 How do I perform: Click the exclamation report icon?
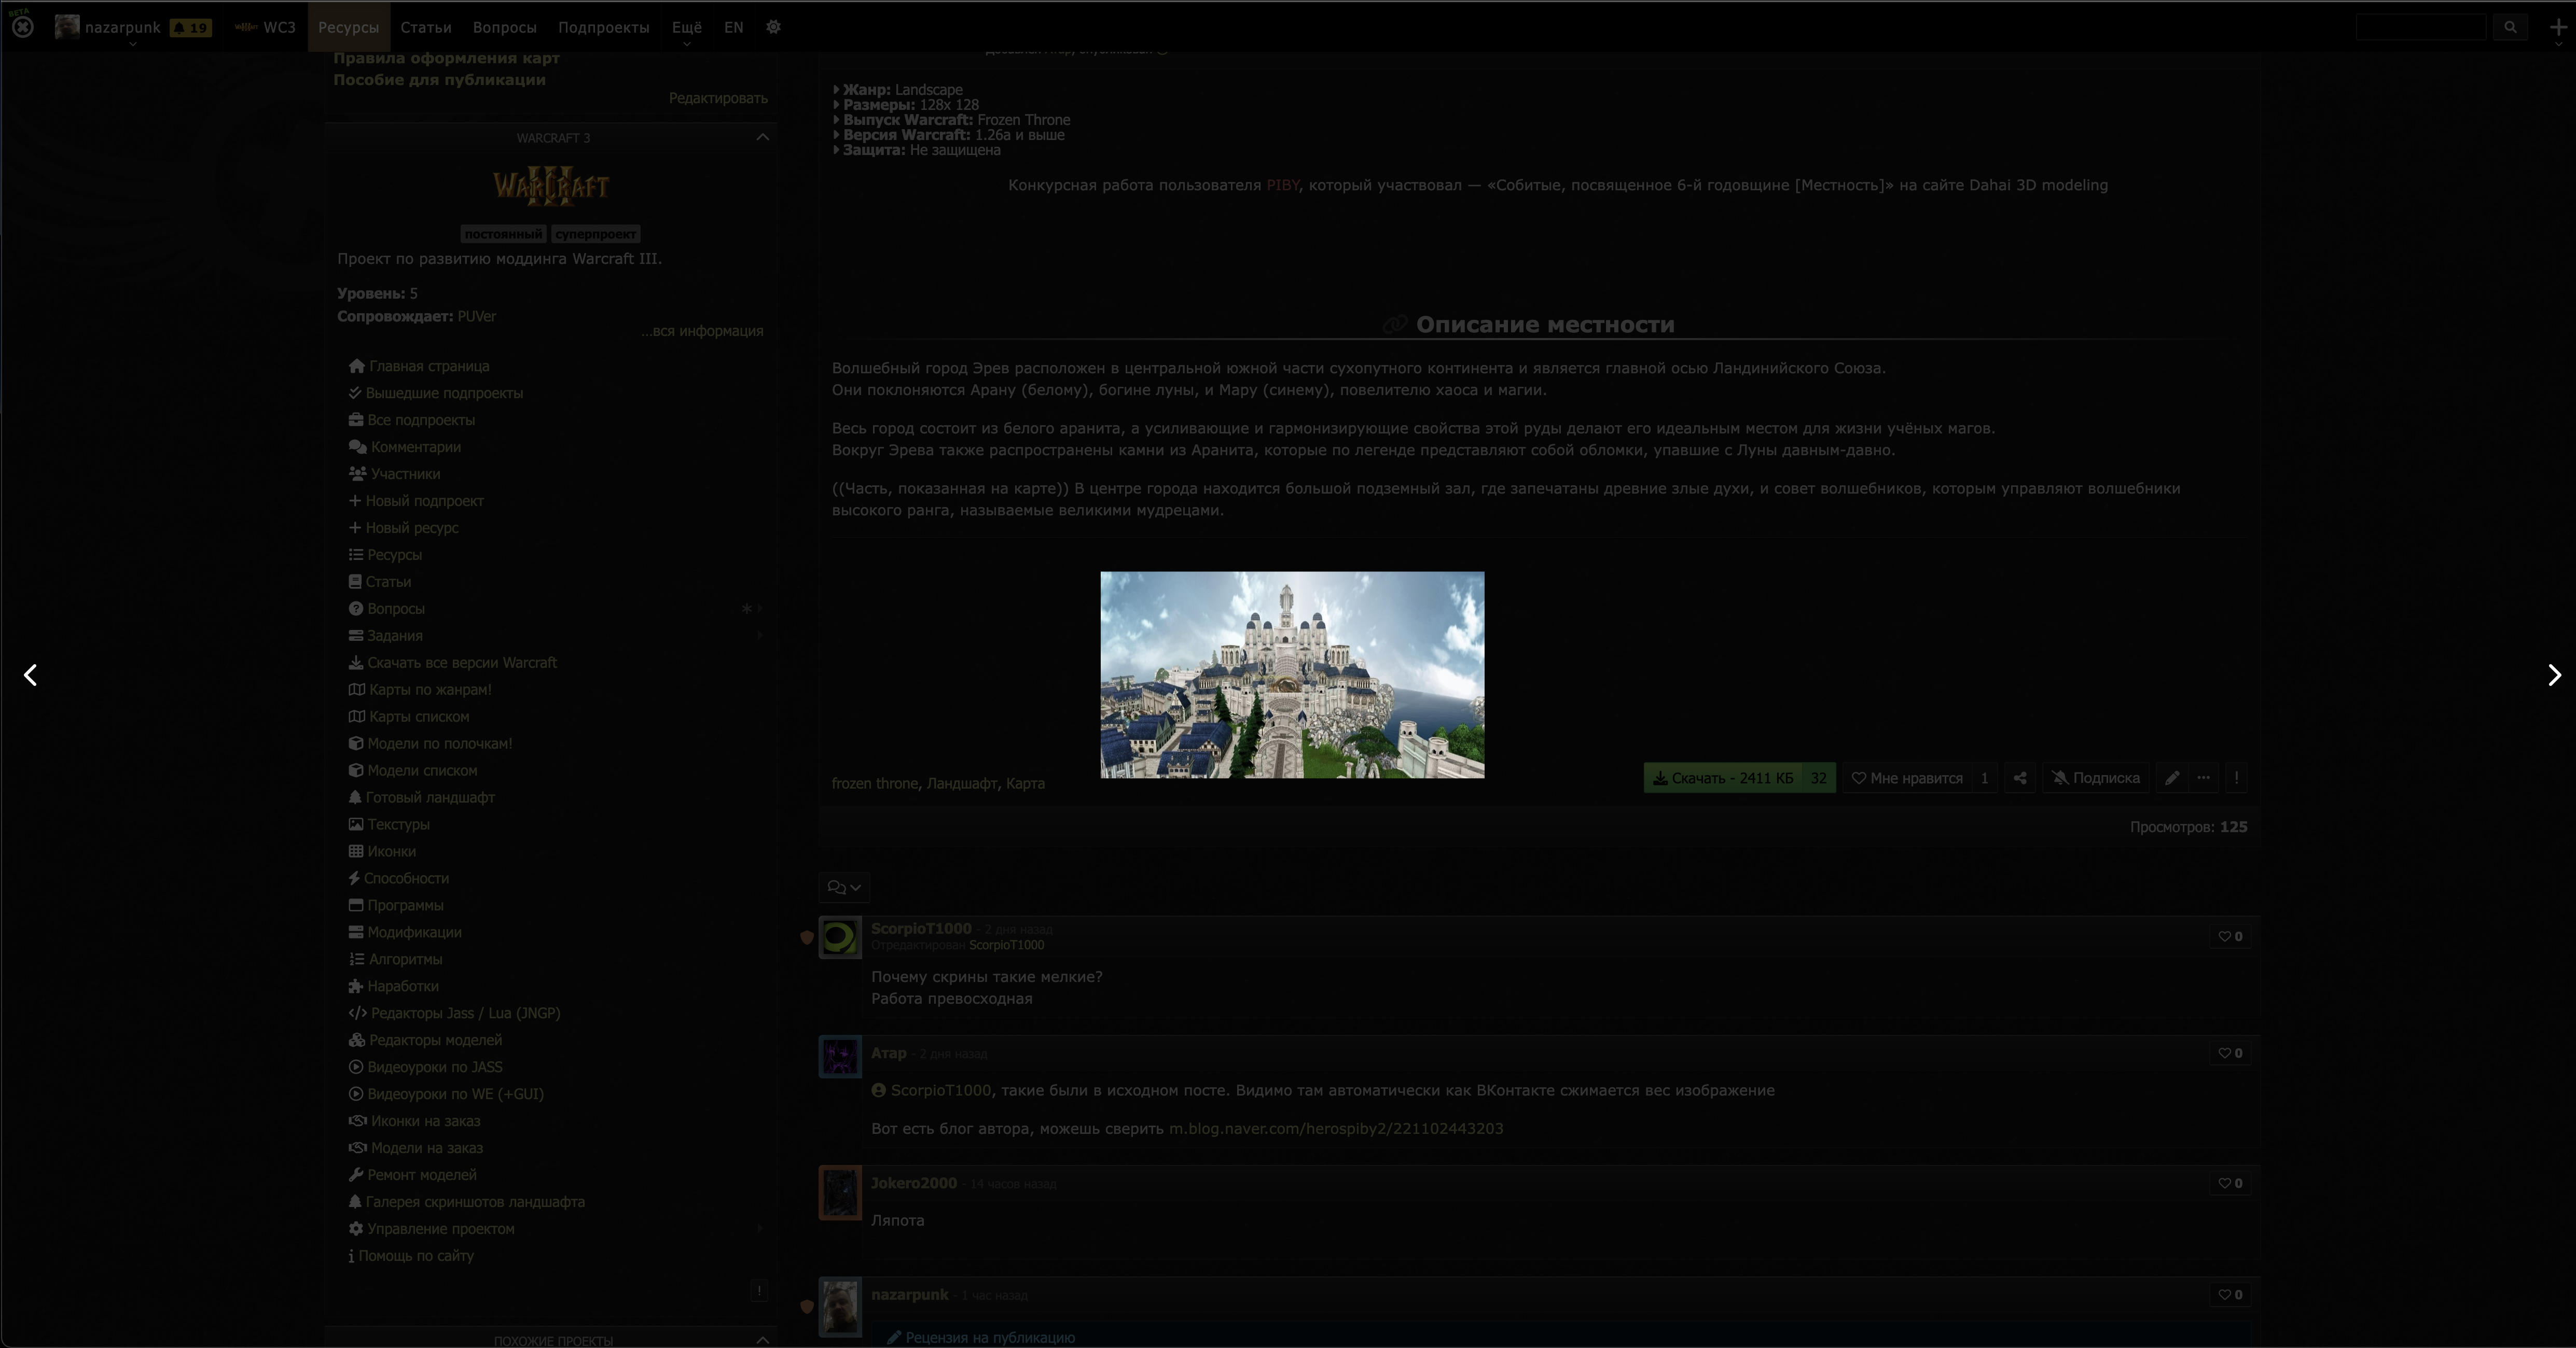(2236, 778)
